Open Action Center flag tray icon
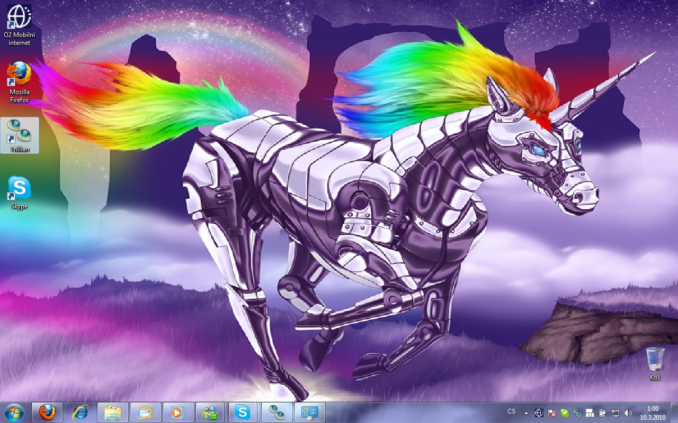The height and width of the screenshot is (423, 678). coord(552,413)
